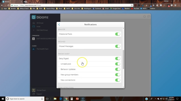Open the Windows Start menu
The width and height of the screenshot is (181, 101).
(x=3, y=99)
